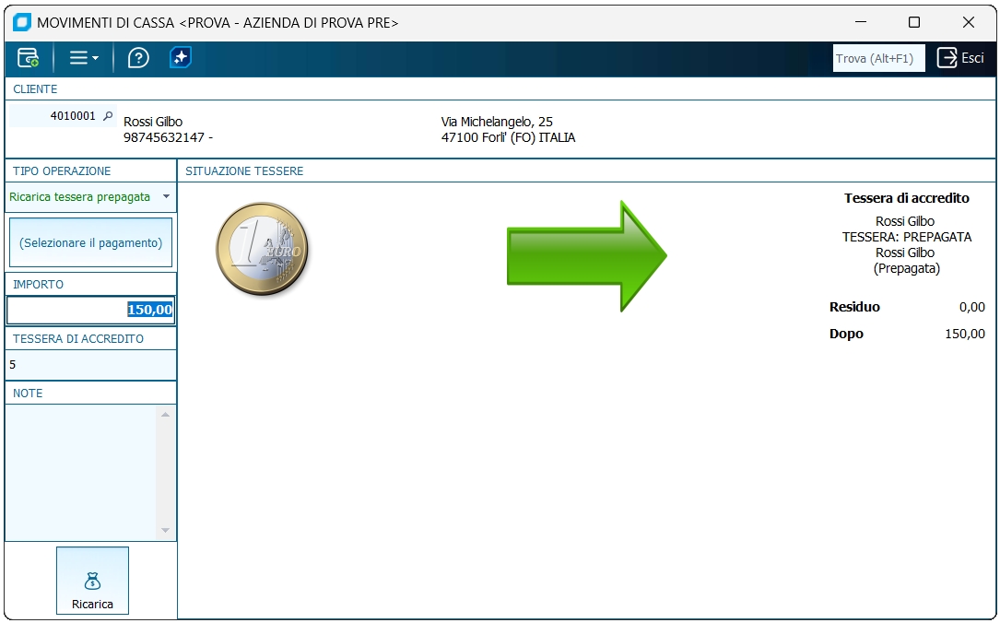Click the customer name Rossi Gilbo near code
1000x623 pixels.
point(153,122)
